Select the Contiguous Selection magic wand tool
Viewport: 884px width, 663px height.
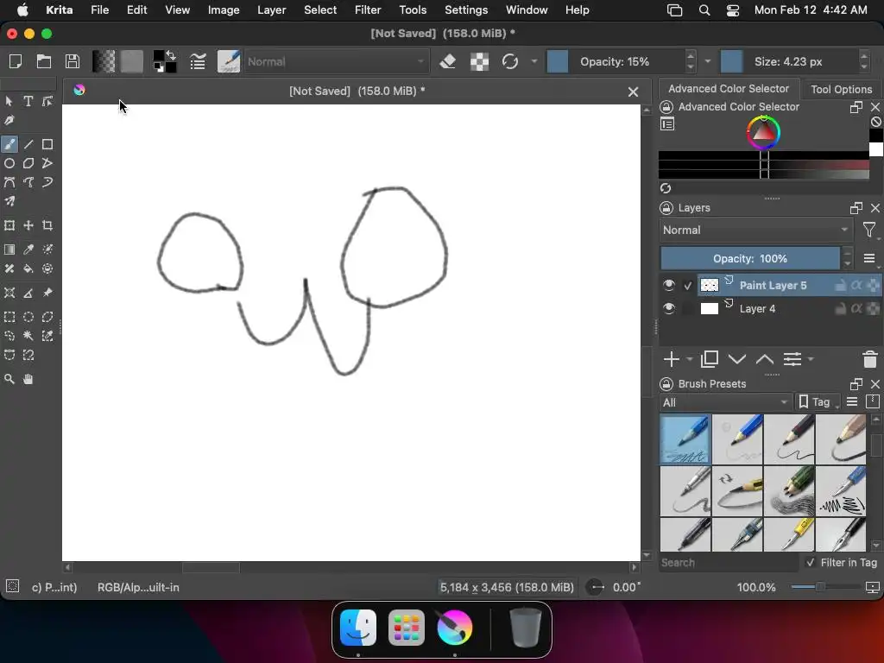pyautogui.click(x=28, y=336)
